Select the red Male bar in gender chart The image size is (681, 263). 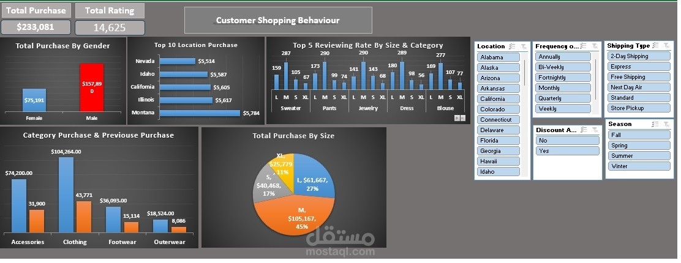[92, 87]
